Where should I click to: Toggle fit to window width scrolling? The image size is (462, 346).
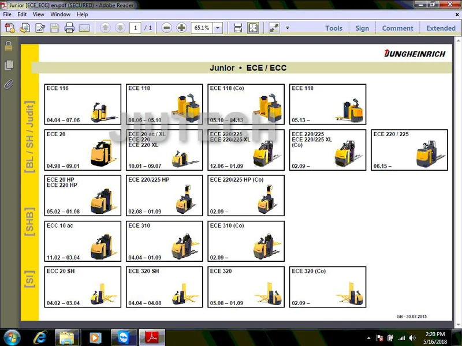pyautogui.click(x=238, y=28)
